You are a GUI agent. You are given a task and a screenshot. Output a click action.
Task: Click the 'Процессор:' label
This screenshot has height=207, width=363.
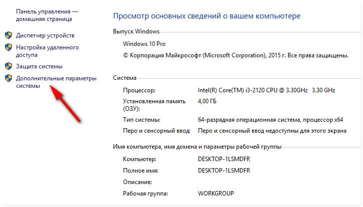click(x=139, y=90)
